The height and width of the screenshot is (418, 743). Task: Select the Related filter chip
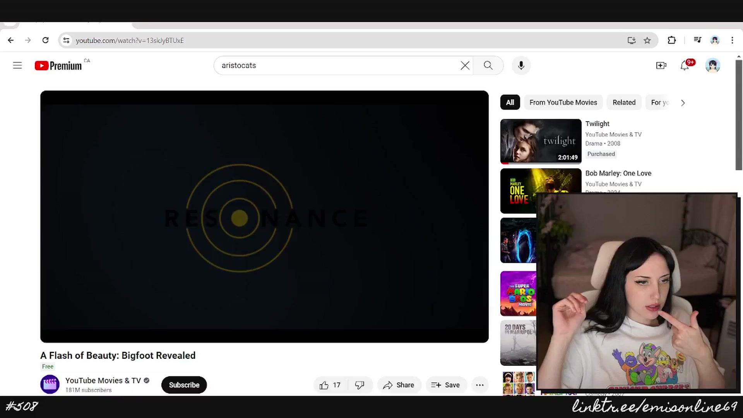coord(624,103)
